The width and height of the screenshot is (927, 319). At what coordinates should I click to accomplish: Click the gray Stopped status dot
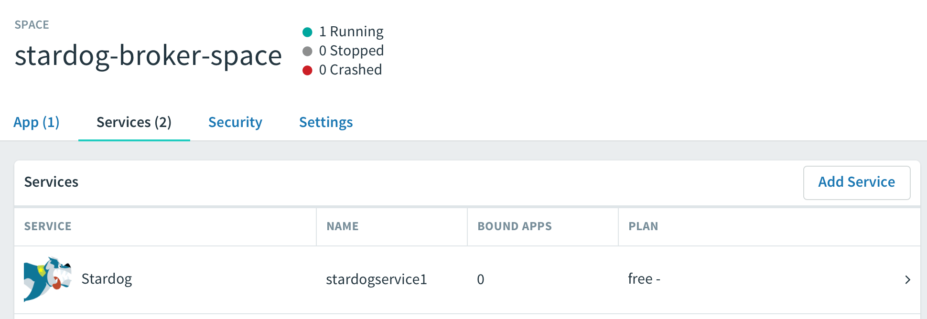(x=307, y=51)
